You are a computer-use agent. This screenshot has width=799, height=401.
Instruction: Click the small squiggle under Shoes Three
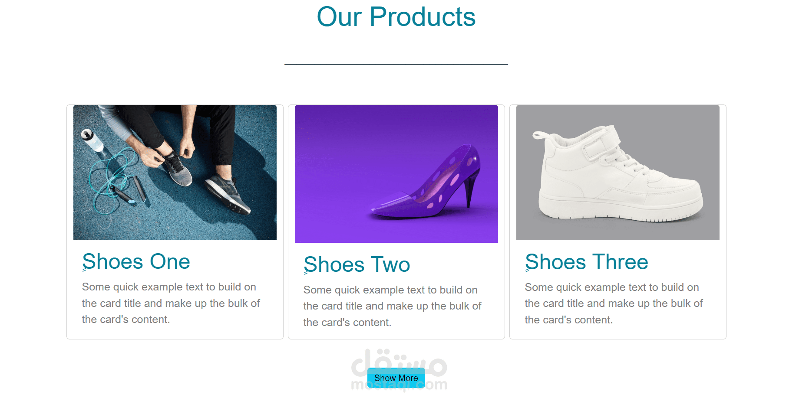[x=528, y=271]
